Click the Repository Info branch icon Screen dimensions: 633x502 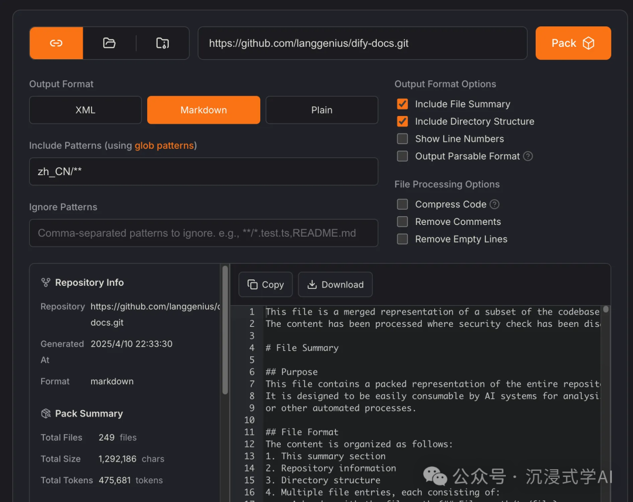(x=46, y=282)
